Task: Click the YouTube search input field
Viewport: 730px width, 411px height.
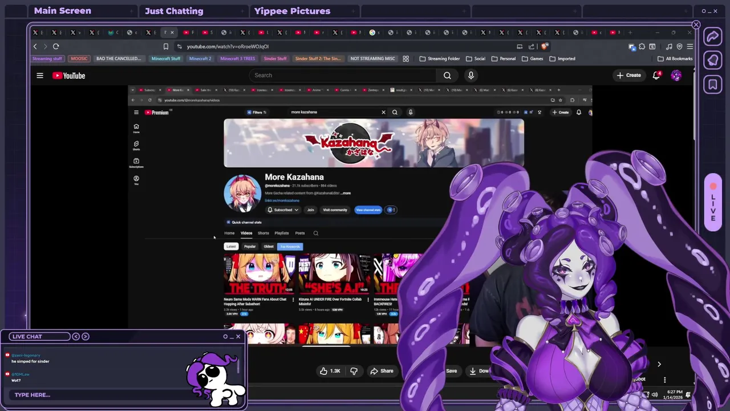Action: click(x=342, y=75)
